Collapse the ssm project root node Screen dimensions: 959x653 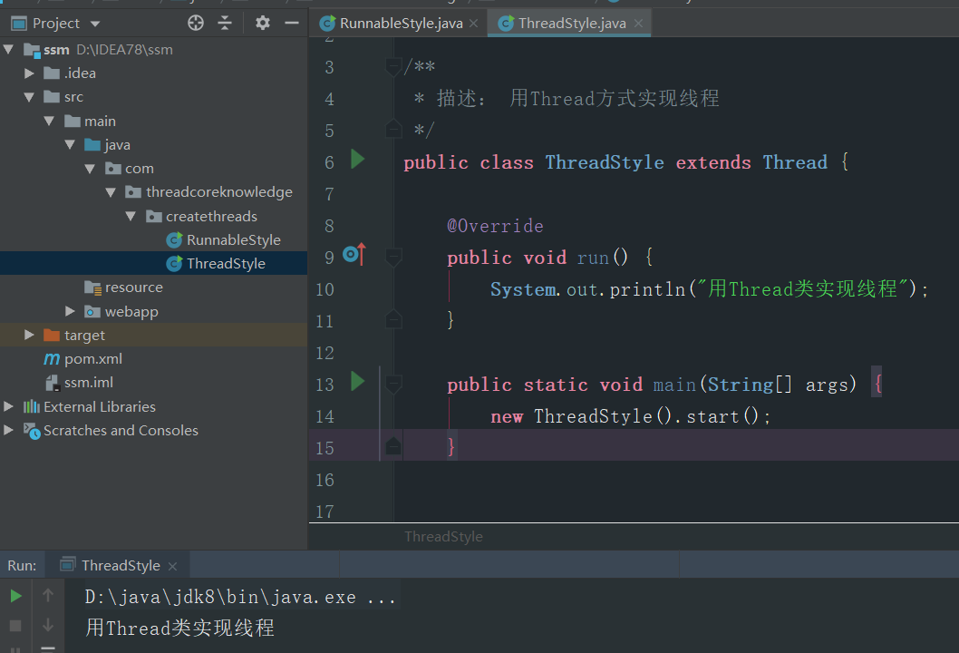(x=8, y=50)
